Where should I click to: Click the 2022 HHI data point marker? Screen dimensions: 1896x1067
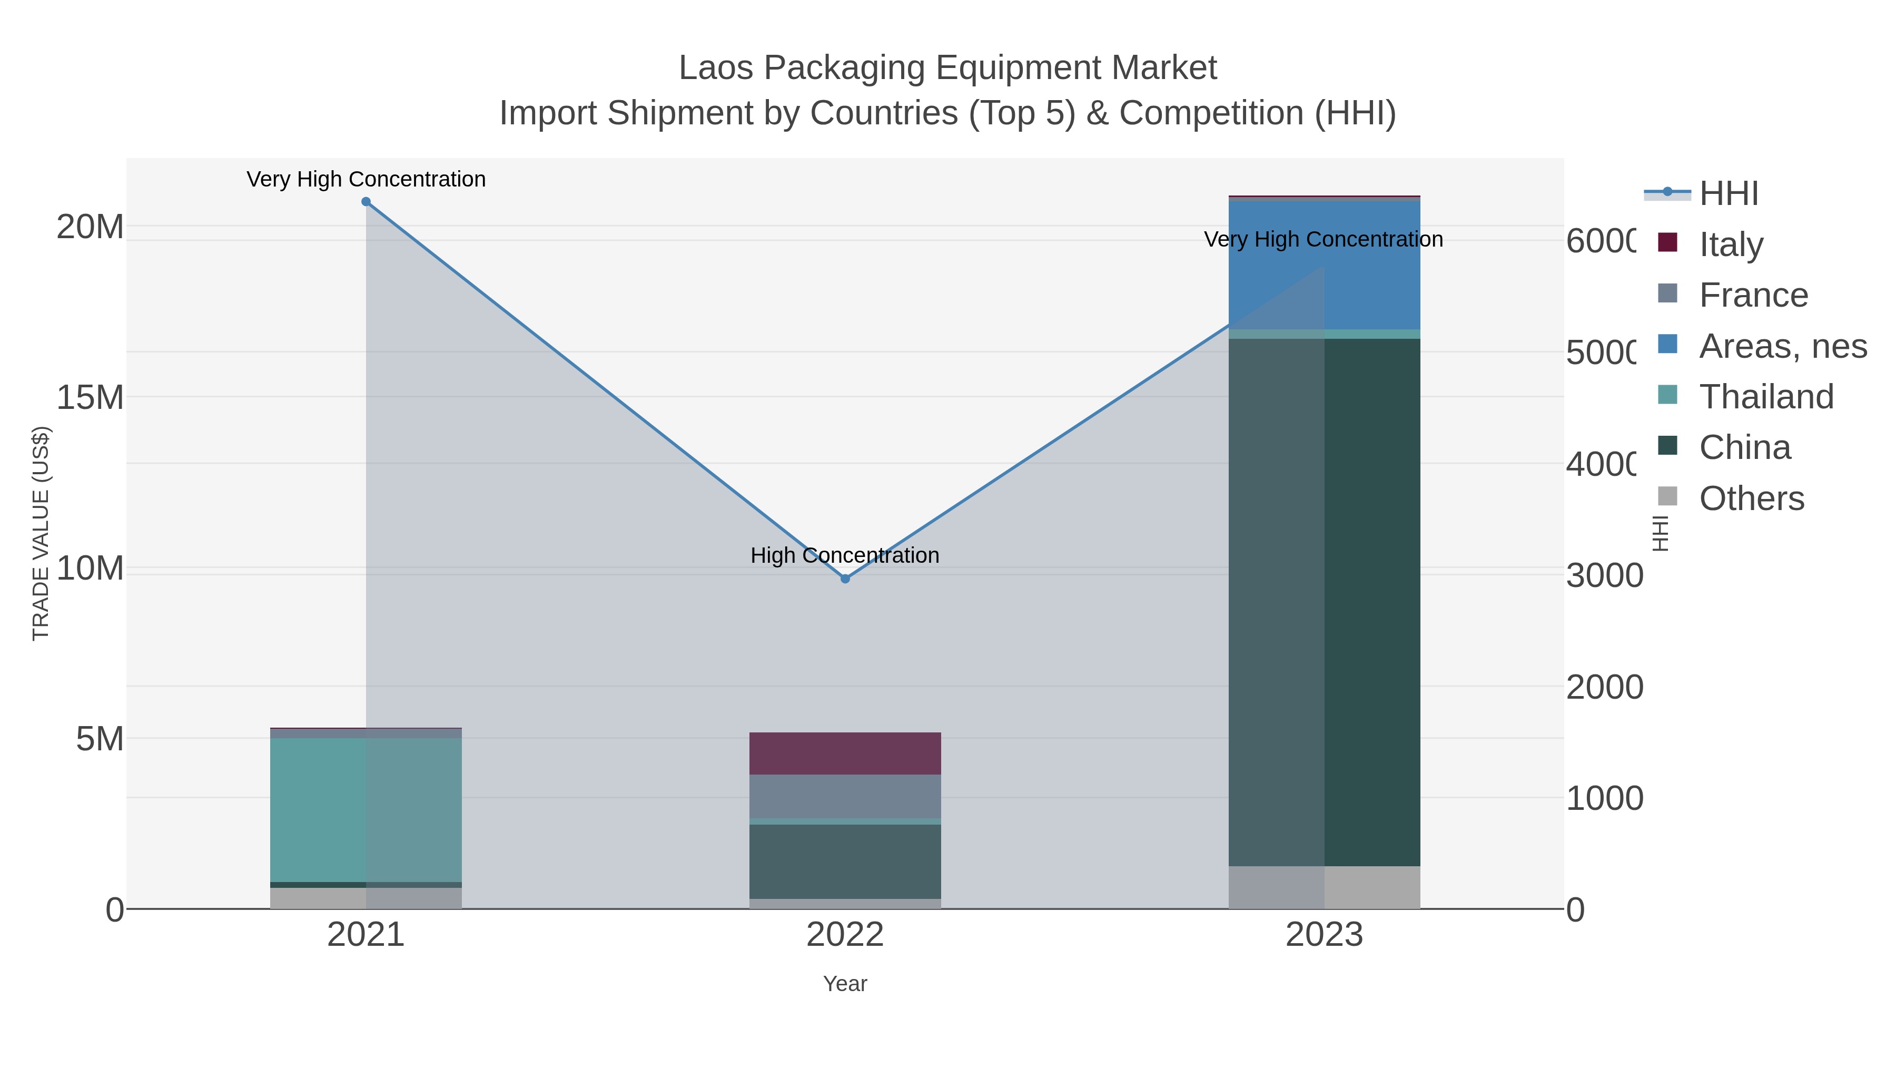(x=845, y=579)
